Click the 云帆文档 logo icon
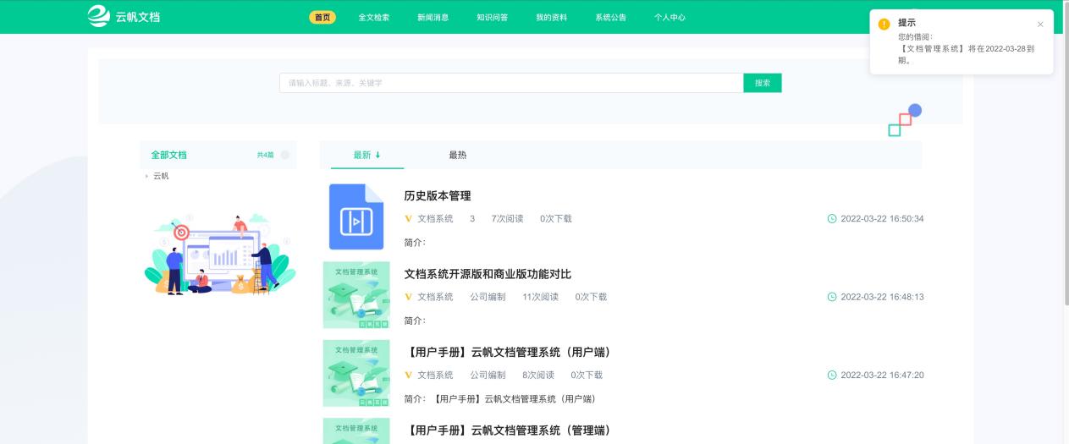The height and width of the screenshot is (444, 1069). point(99,16)
